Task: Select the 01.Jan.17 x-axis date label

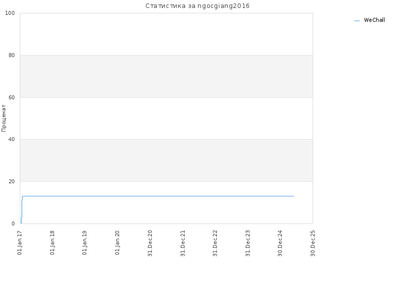Action: tap(20, 242)
